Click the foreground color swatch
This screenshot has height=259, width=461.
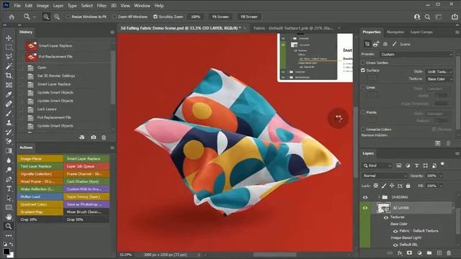click(x=6, y=251)
